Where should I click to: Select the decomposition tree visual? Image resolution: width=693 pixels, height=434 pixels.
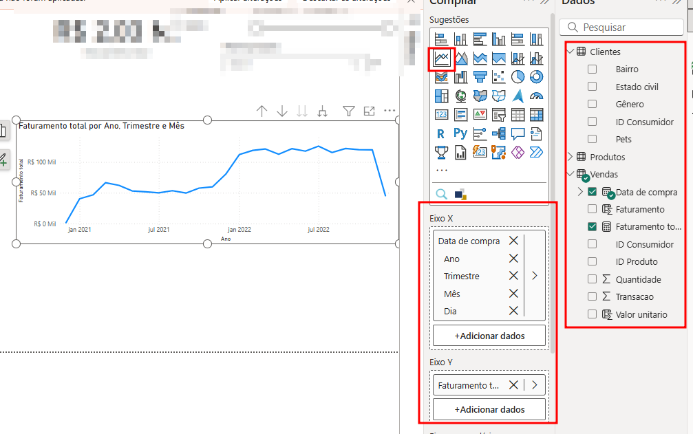tap(498, 133)
